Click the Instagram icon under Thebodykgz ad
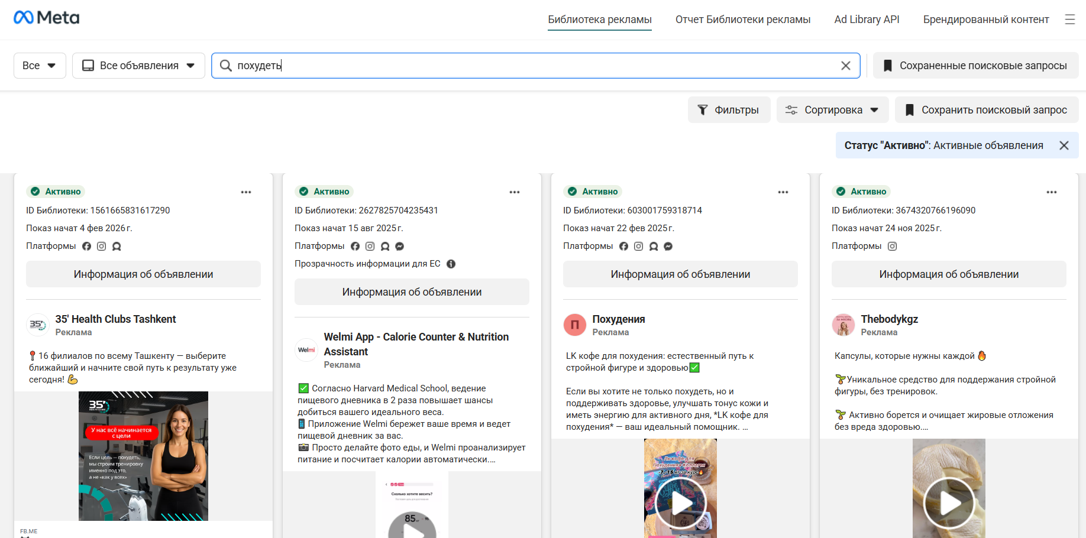Viewport: 1086px width, 538px height. pyautogui.click(x=892, y=246)
